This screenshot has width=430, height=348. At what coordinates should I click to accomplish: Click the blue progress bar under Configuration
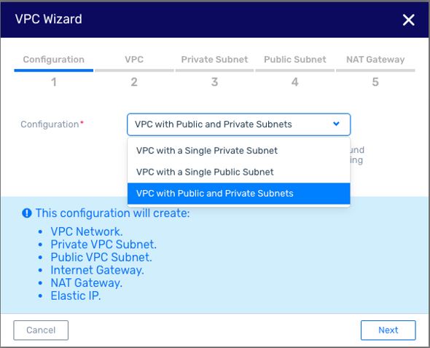point(54,71)
